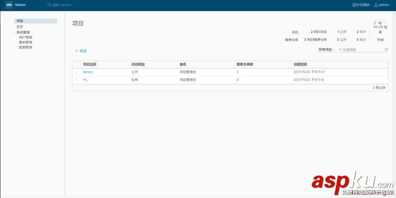Open the globe language icon
This screenshot has width=396, height=198.
[354, 5]
